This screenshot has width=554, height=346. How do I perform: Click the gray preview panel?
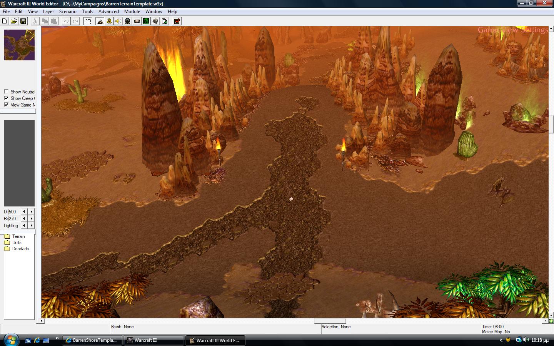click(x=19, y=163)
